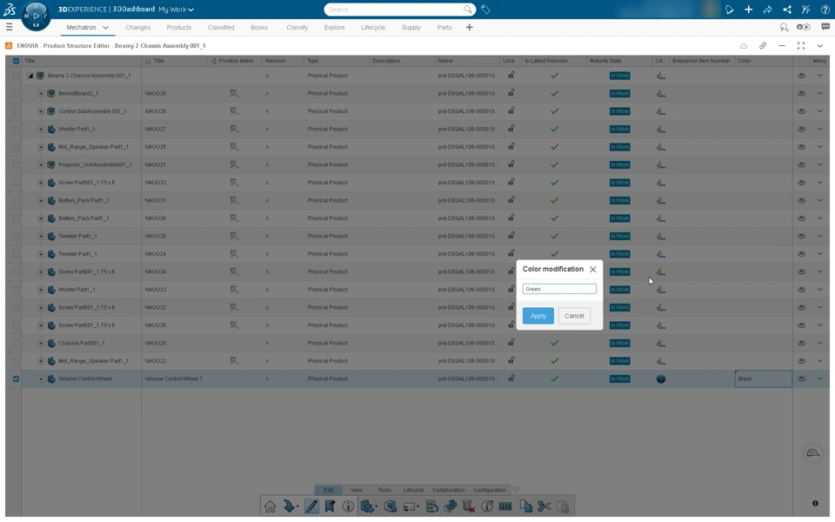Screen dimensions: 835x522
Task: Open the information icon in bottom toolbar
Action: (x=348, y=506)
